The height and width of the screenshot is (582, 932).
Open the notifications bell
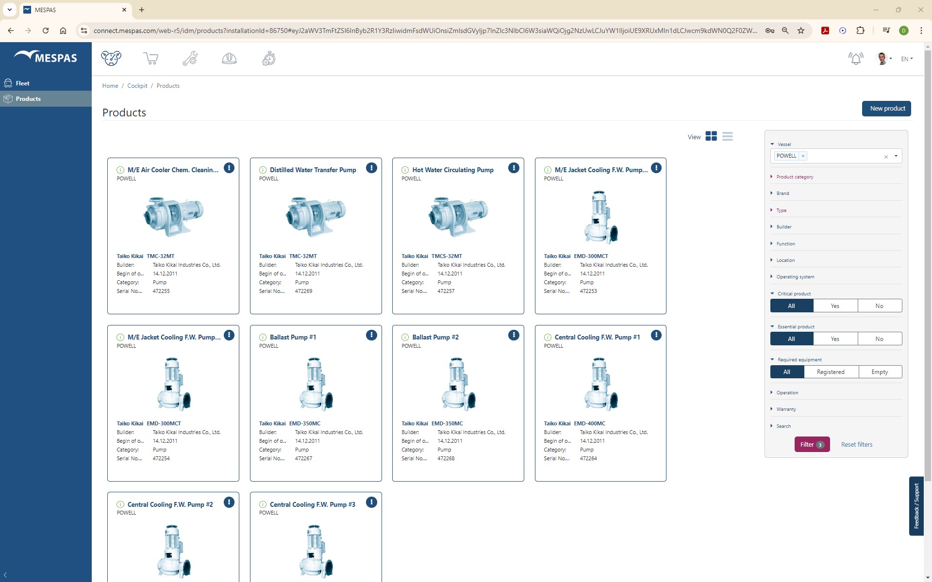[x=856, y=59]
